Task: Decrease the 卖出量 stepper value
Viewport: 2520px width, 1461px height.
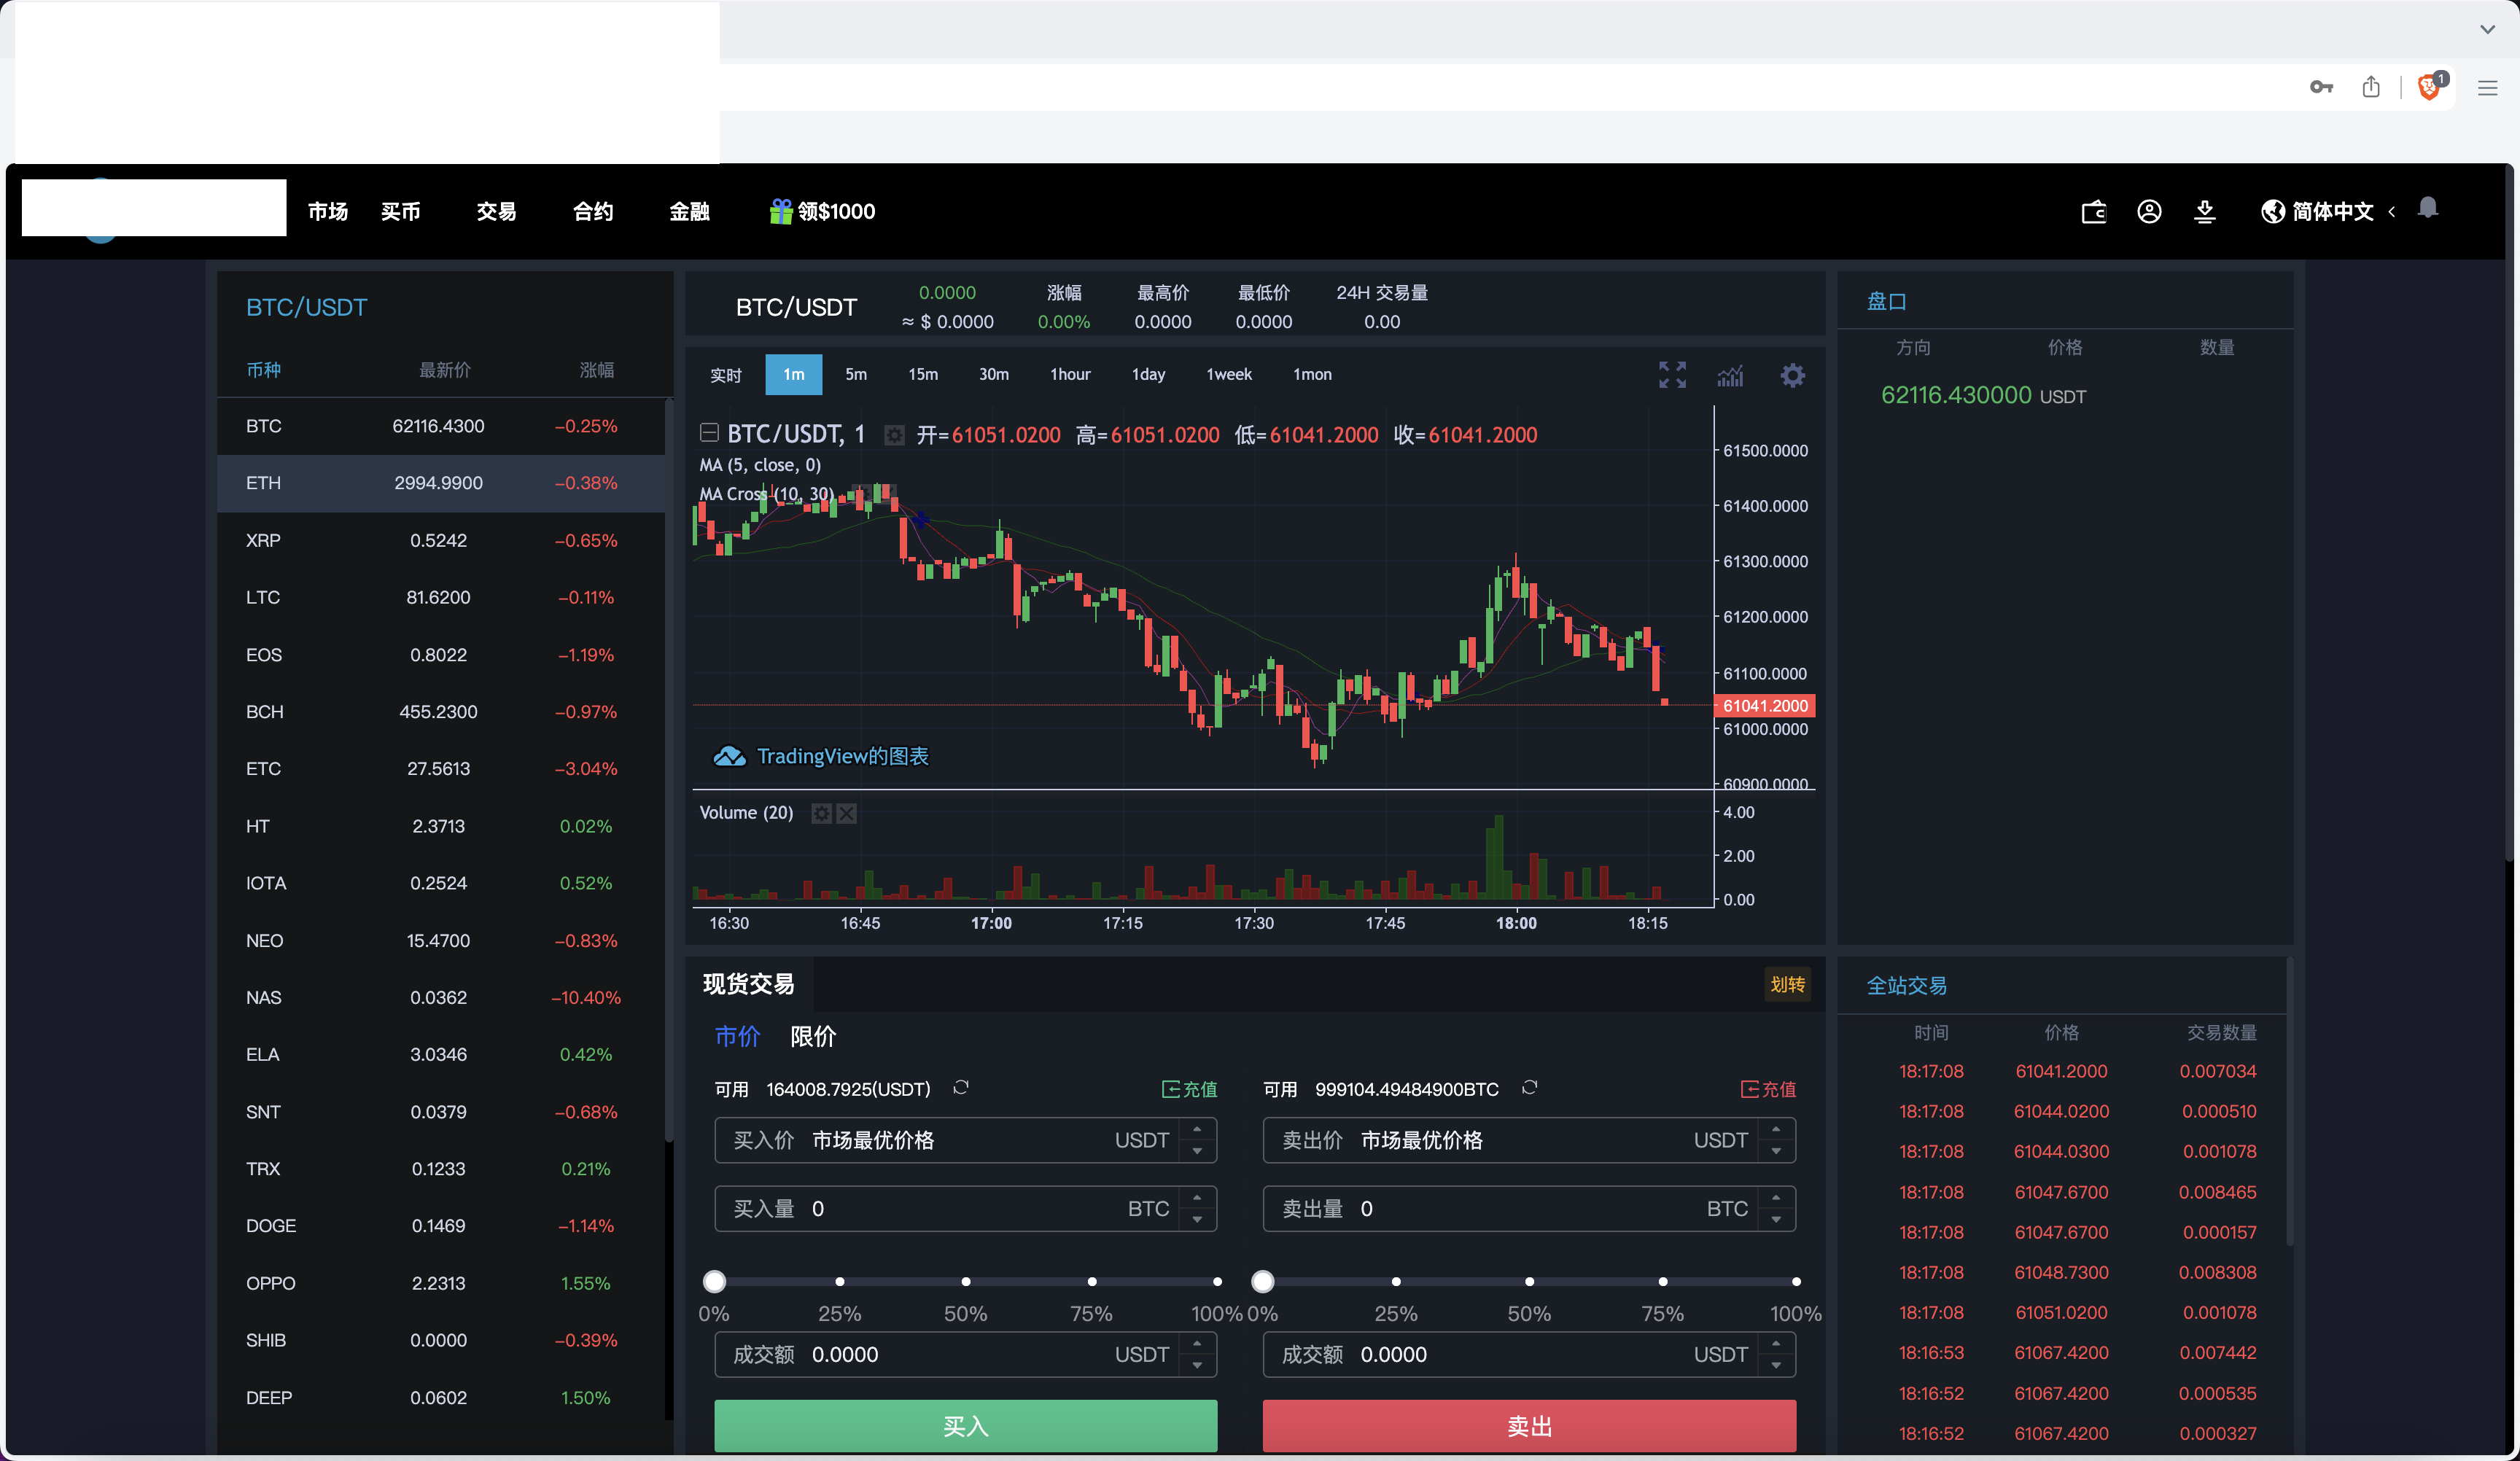Action: (x=1776, y=1220)
